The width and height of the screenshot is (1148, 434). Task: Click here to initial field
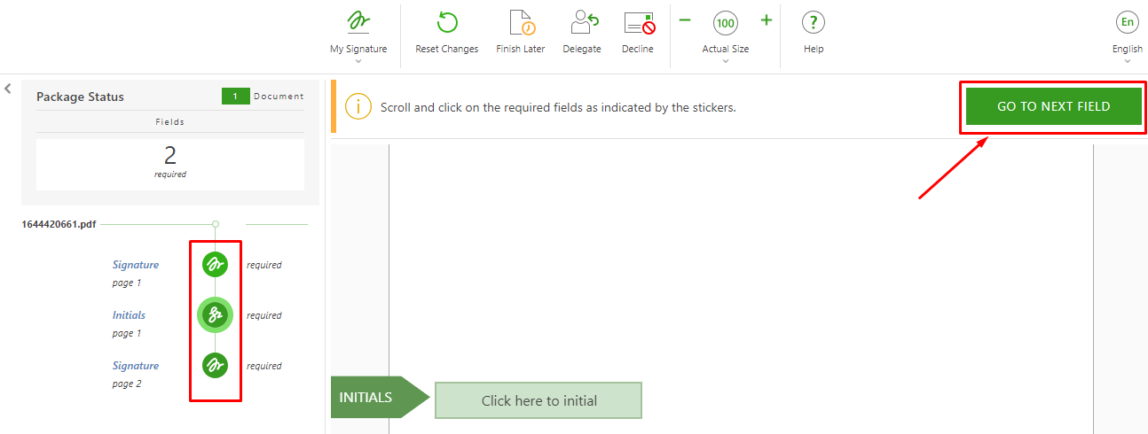[x=539, y=400]
